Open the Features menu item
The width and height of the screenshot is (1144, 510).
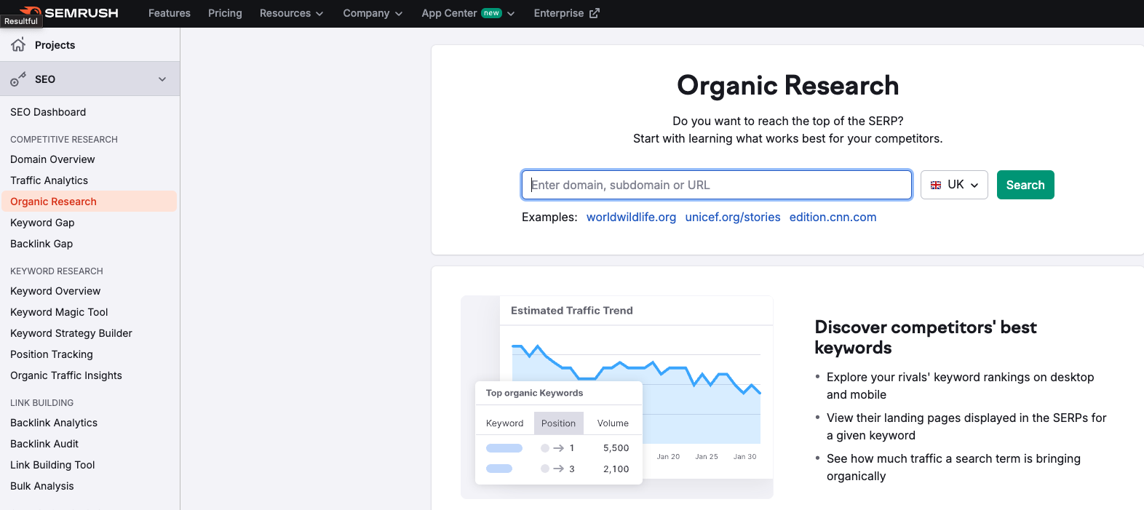170,13
